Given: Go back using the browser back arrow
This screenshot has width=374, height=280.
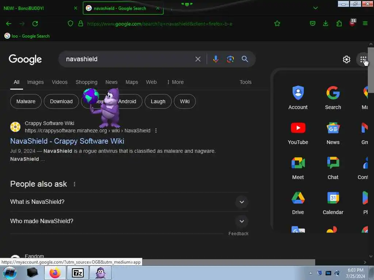Looking at the screenshot, I should point(9,24).
